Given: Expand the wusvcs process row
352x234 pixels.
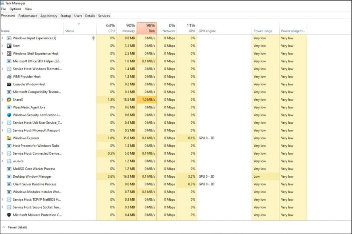Looking at the screenshot, I should tap(2, 161).
